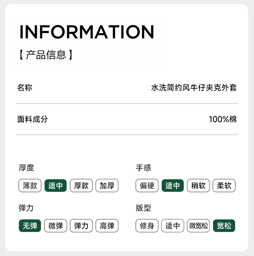Screen dimensions: 254x256
Task: Pick 柔软 hand-feel option
Action: [x=224, y=186]
